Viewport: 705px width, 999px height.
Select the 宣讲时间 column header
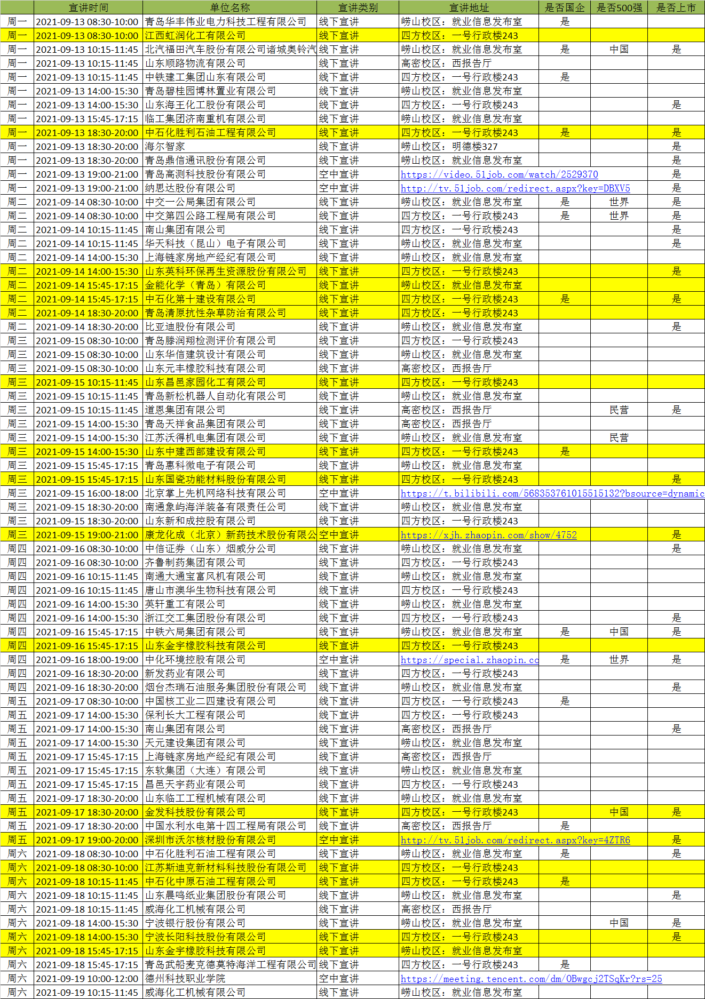(88, 7)
